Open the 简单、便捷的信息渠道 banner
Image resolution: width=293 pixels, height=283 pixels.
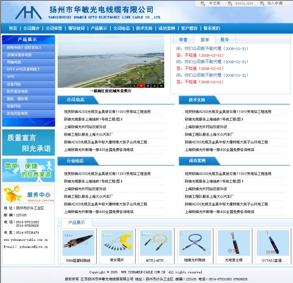coord(28,170)
